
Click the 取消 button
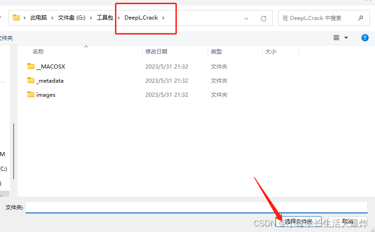point(347,222)
